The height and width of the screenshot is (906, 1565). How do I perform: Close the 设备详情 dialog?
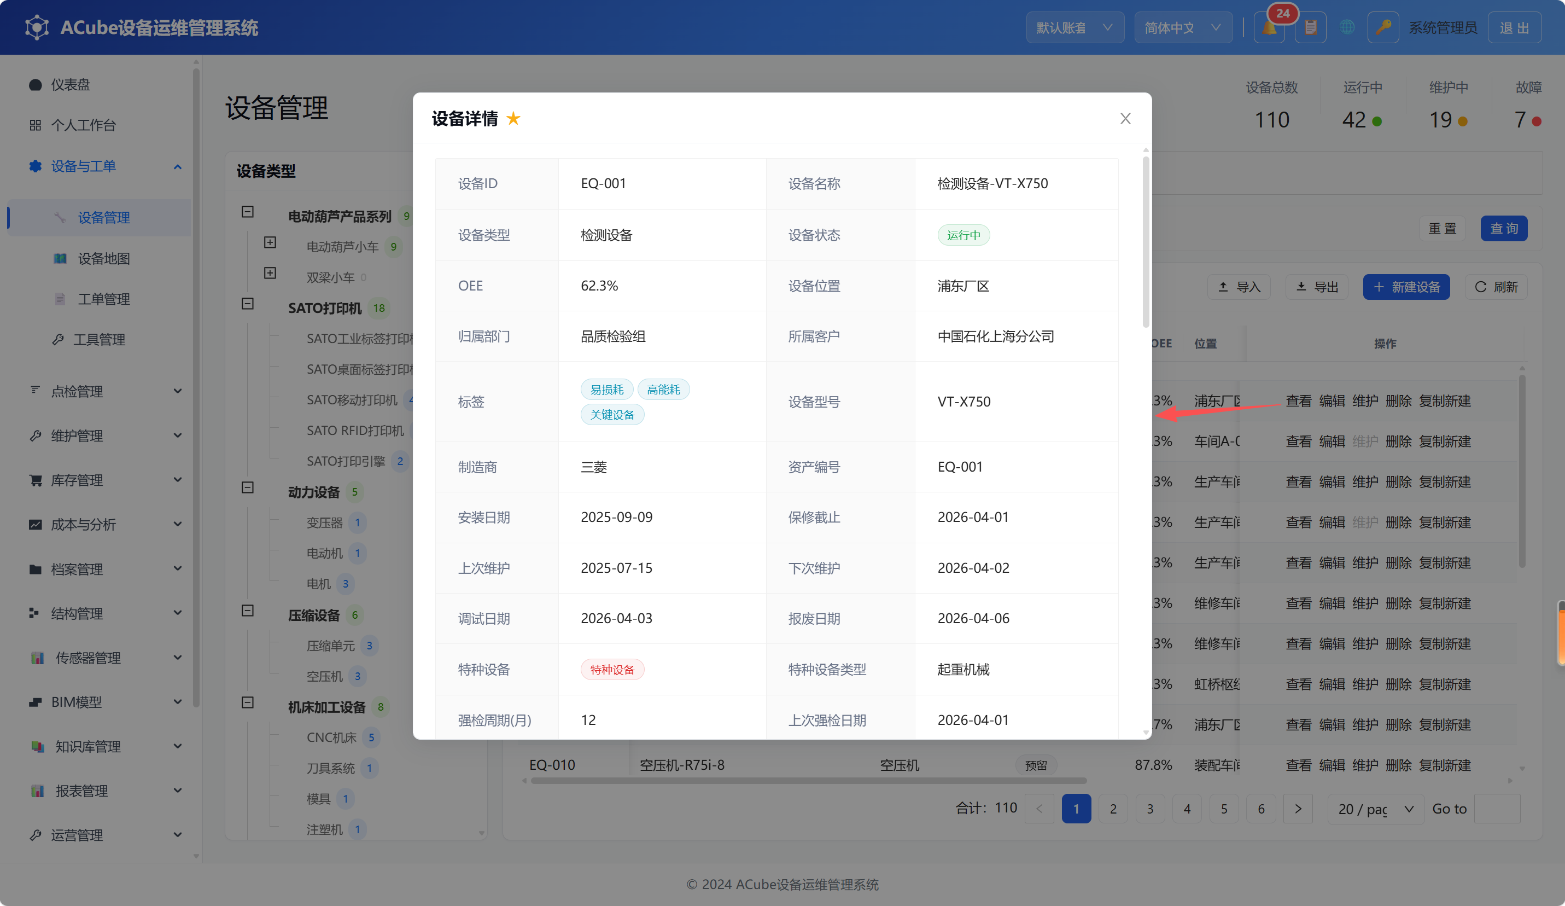point(1125,118)
